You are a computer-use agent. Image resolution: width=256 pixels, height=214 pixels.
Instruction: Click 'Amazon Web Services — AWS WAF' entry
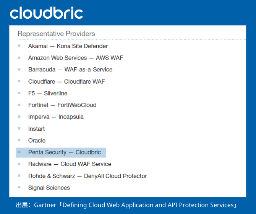(75, 58)
